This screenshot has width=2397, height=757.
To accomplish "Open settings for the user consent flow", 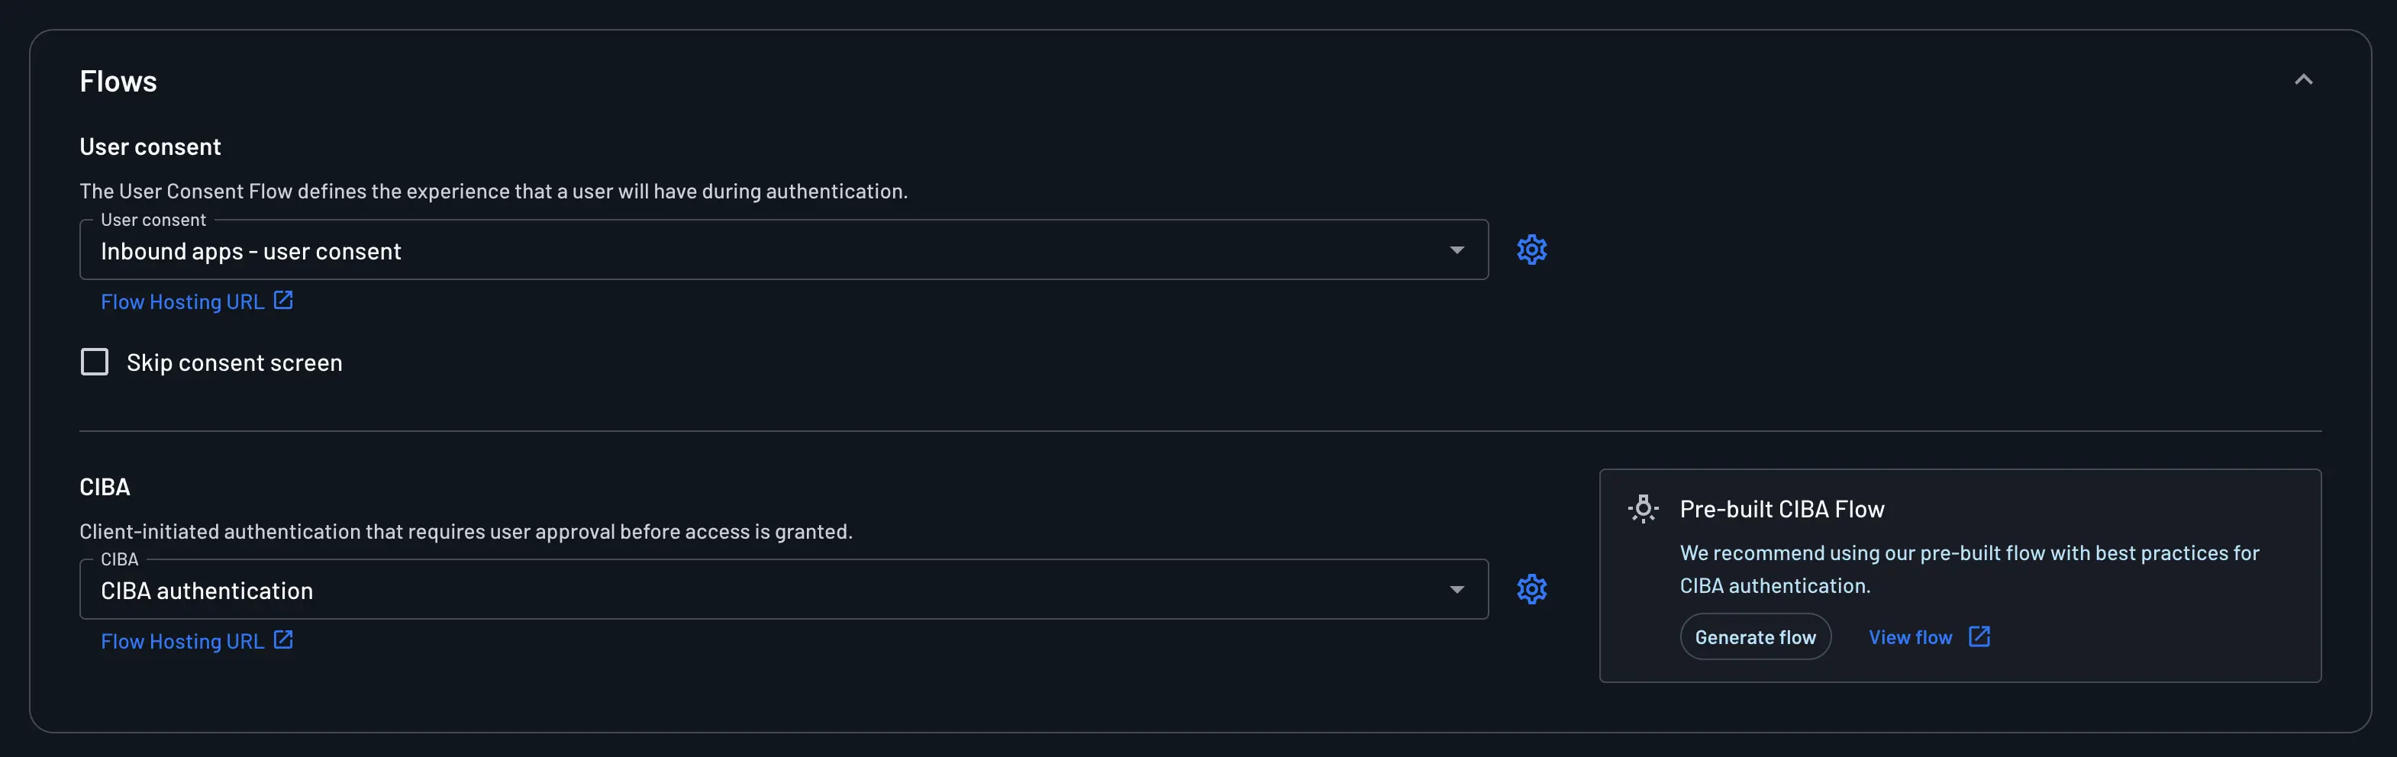I will (1531, 250).
